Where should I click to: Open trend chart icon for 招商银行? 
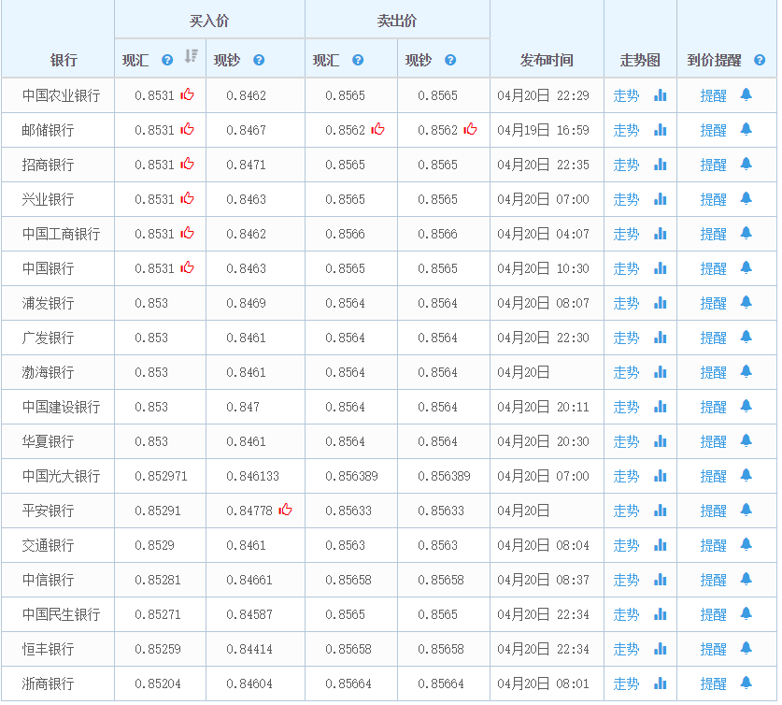pyautogui.click(x=661, y=165)
